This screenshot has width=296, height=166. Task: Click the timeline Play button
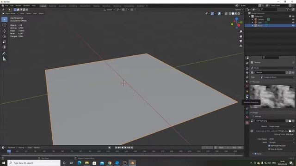tap(125, 148)
